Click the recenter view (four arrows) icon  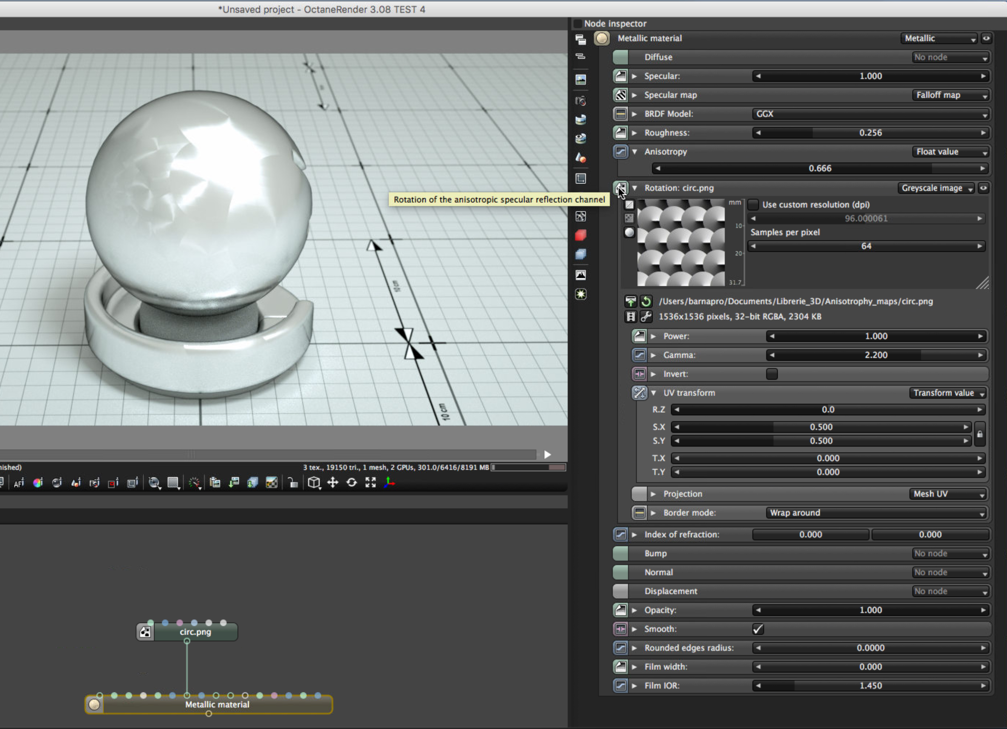(x=333, y=482)
